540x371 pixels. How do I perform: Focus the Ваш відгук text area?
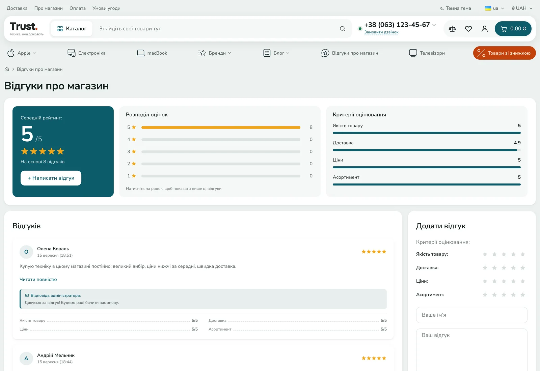[x=472, y=350]
